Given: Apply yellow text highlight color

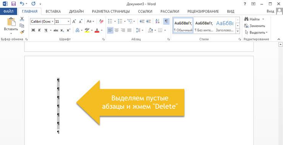Looking at the screenshot, I should (x=87, y=30).
